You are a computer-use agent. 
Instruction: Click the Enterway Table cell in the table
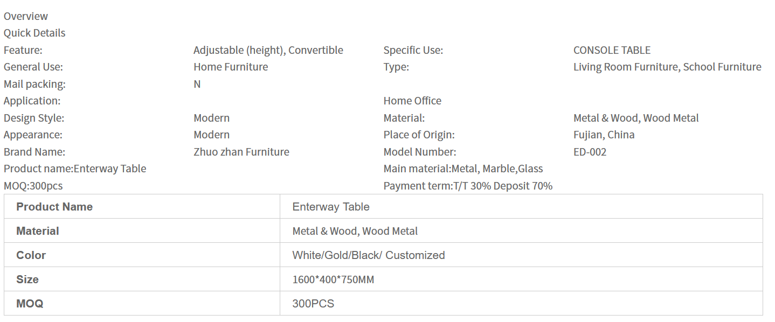coord(331,207)
